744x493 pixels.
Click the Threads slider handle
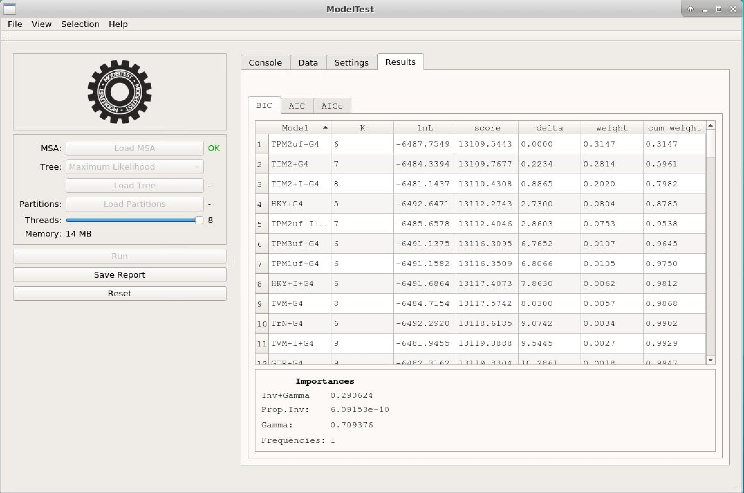click(199, 220)
